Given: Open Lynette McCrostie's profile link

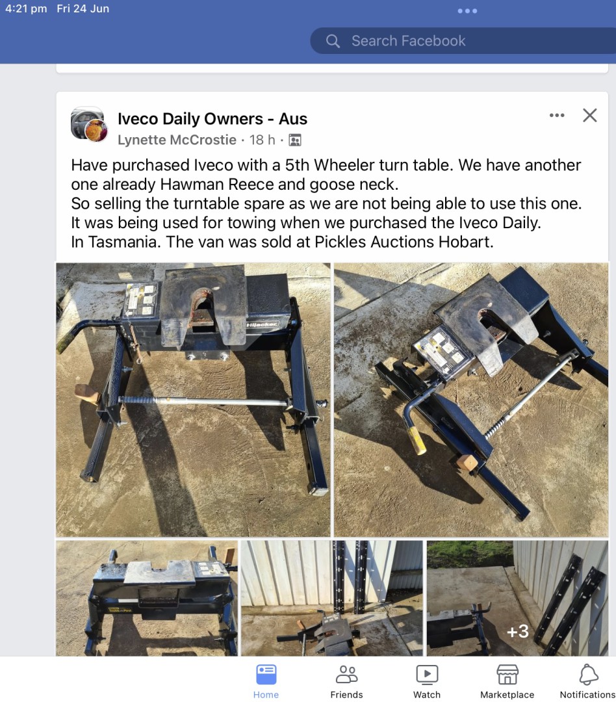Looking at the screenshot, I should click(x=177, y=140).
